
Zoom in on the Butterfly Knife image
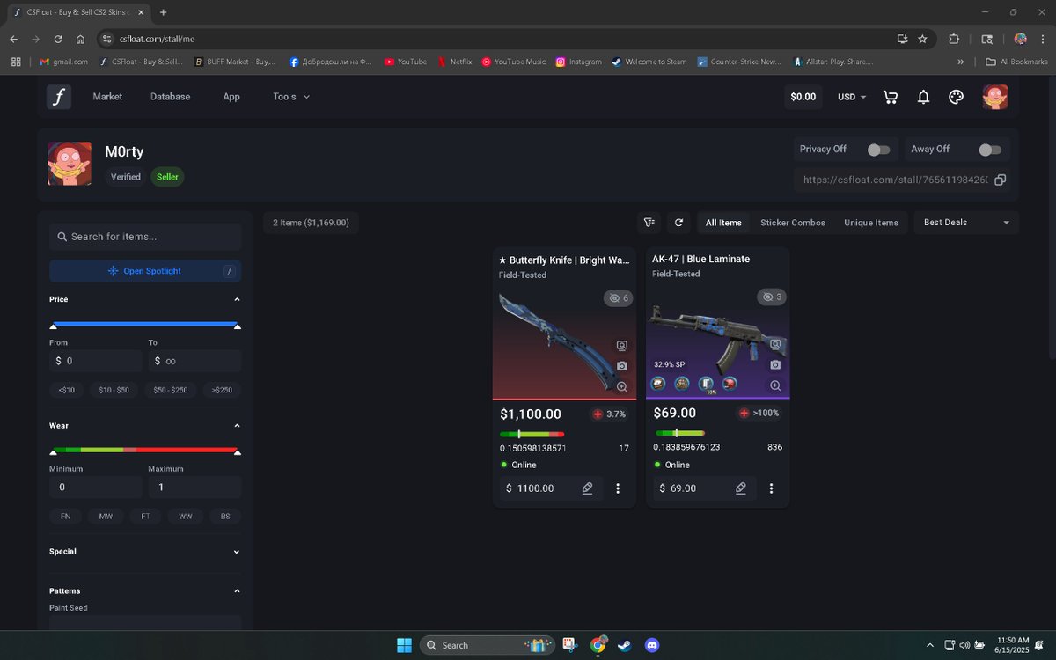[x=622, y=386]
